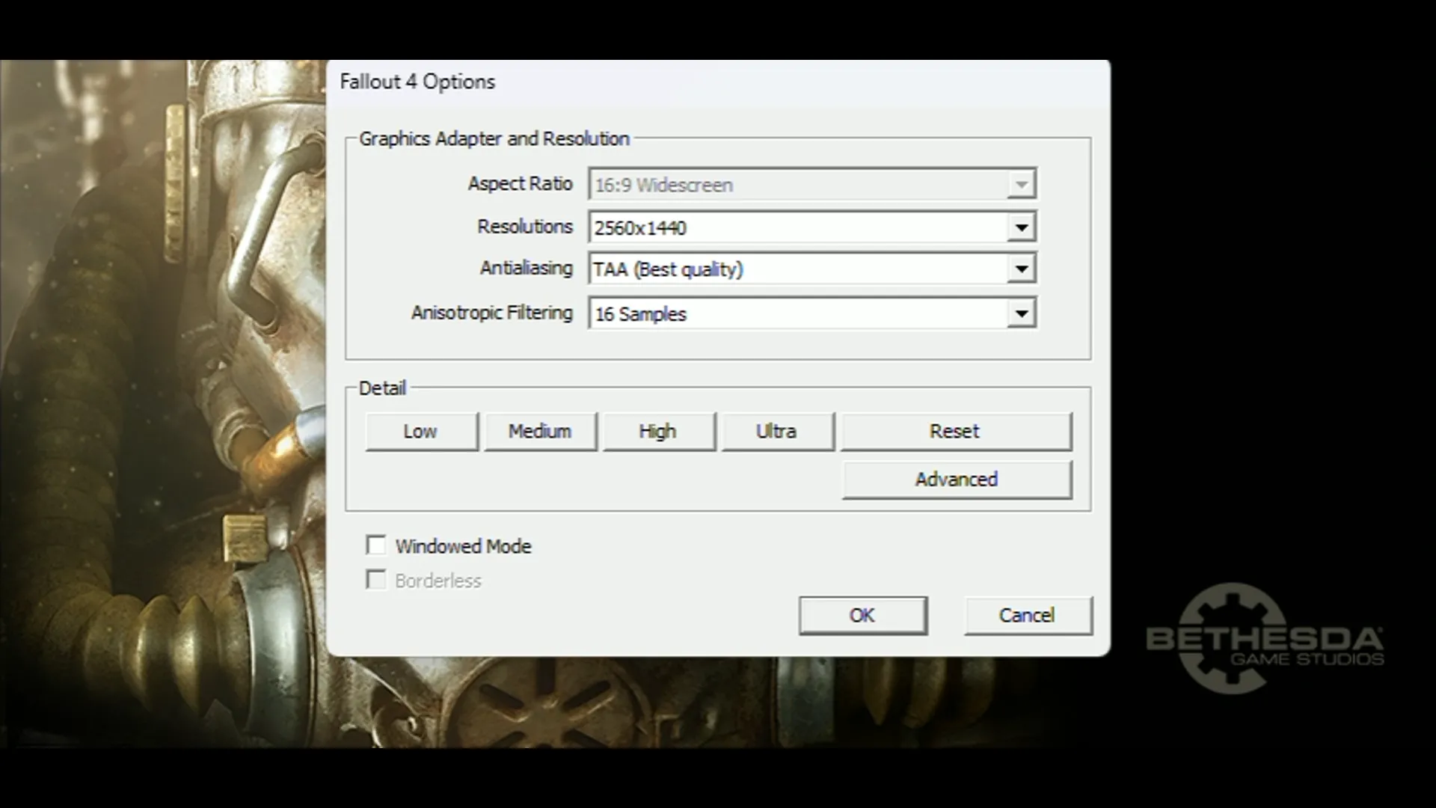Confirm options with OK
Viewport: 1436px width, 808px height.
862,616
